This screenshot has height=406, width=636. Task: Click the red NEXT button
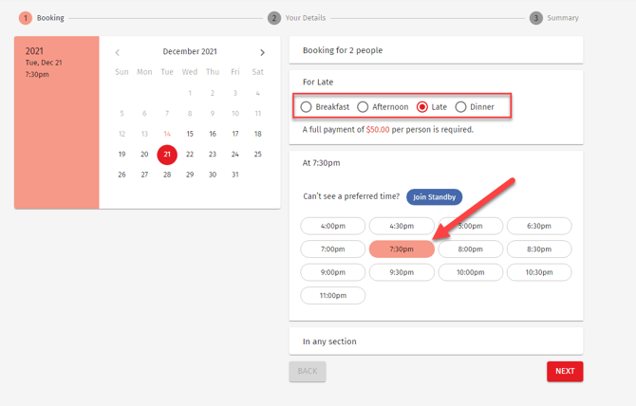[564, 371]
